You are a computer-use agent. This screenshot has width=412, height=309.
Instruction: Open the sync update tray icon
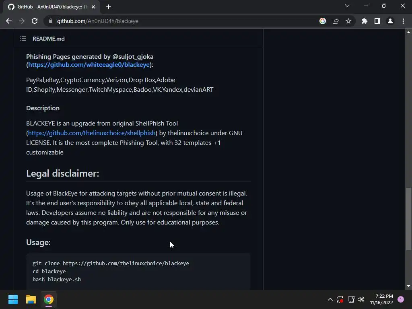[340, 299]
